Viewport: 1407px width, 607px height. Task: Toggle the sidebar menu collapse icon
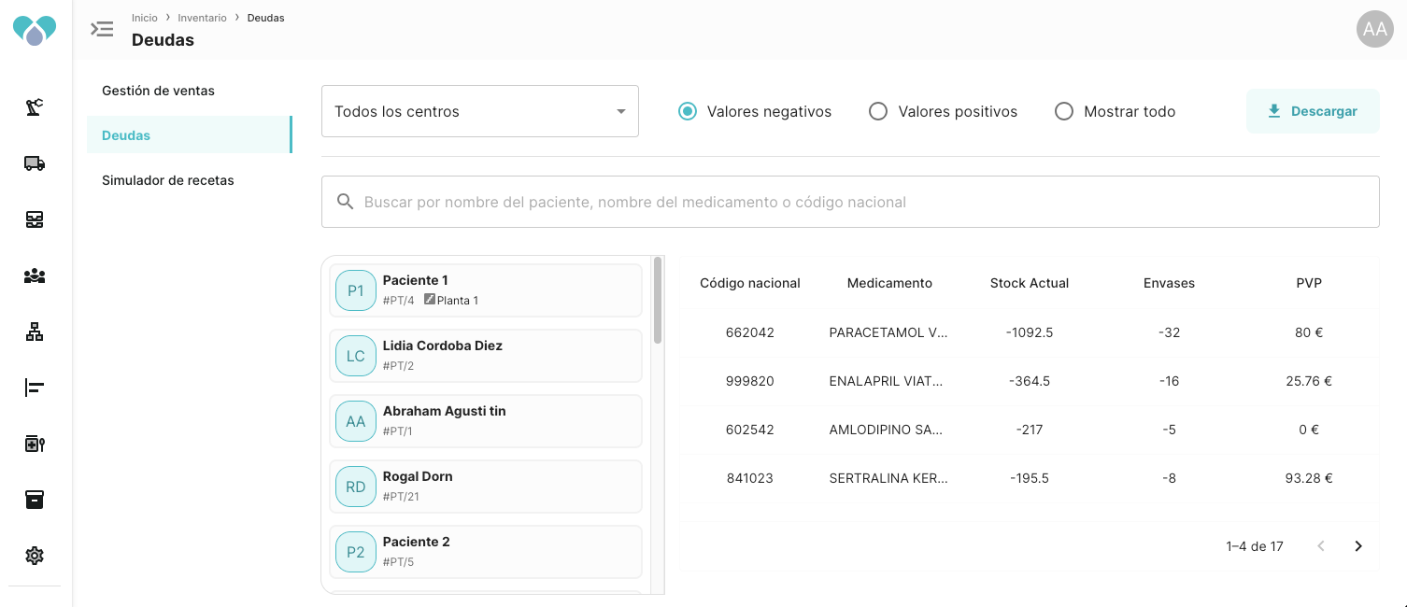(102, 30)
